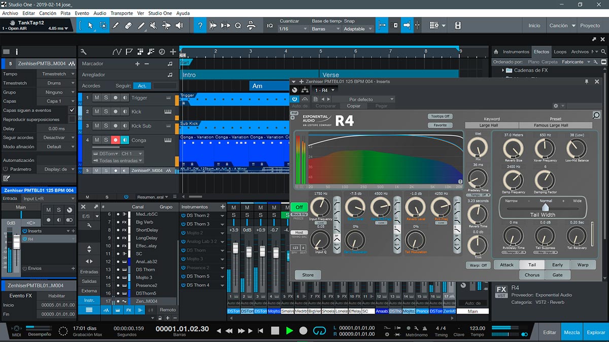Open the Grupo Ninguno dropdown

click(57, 93)
